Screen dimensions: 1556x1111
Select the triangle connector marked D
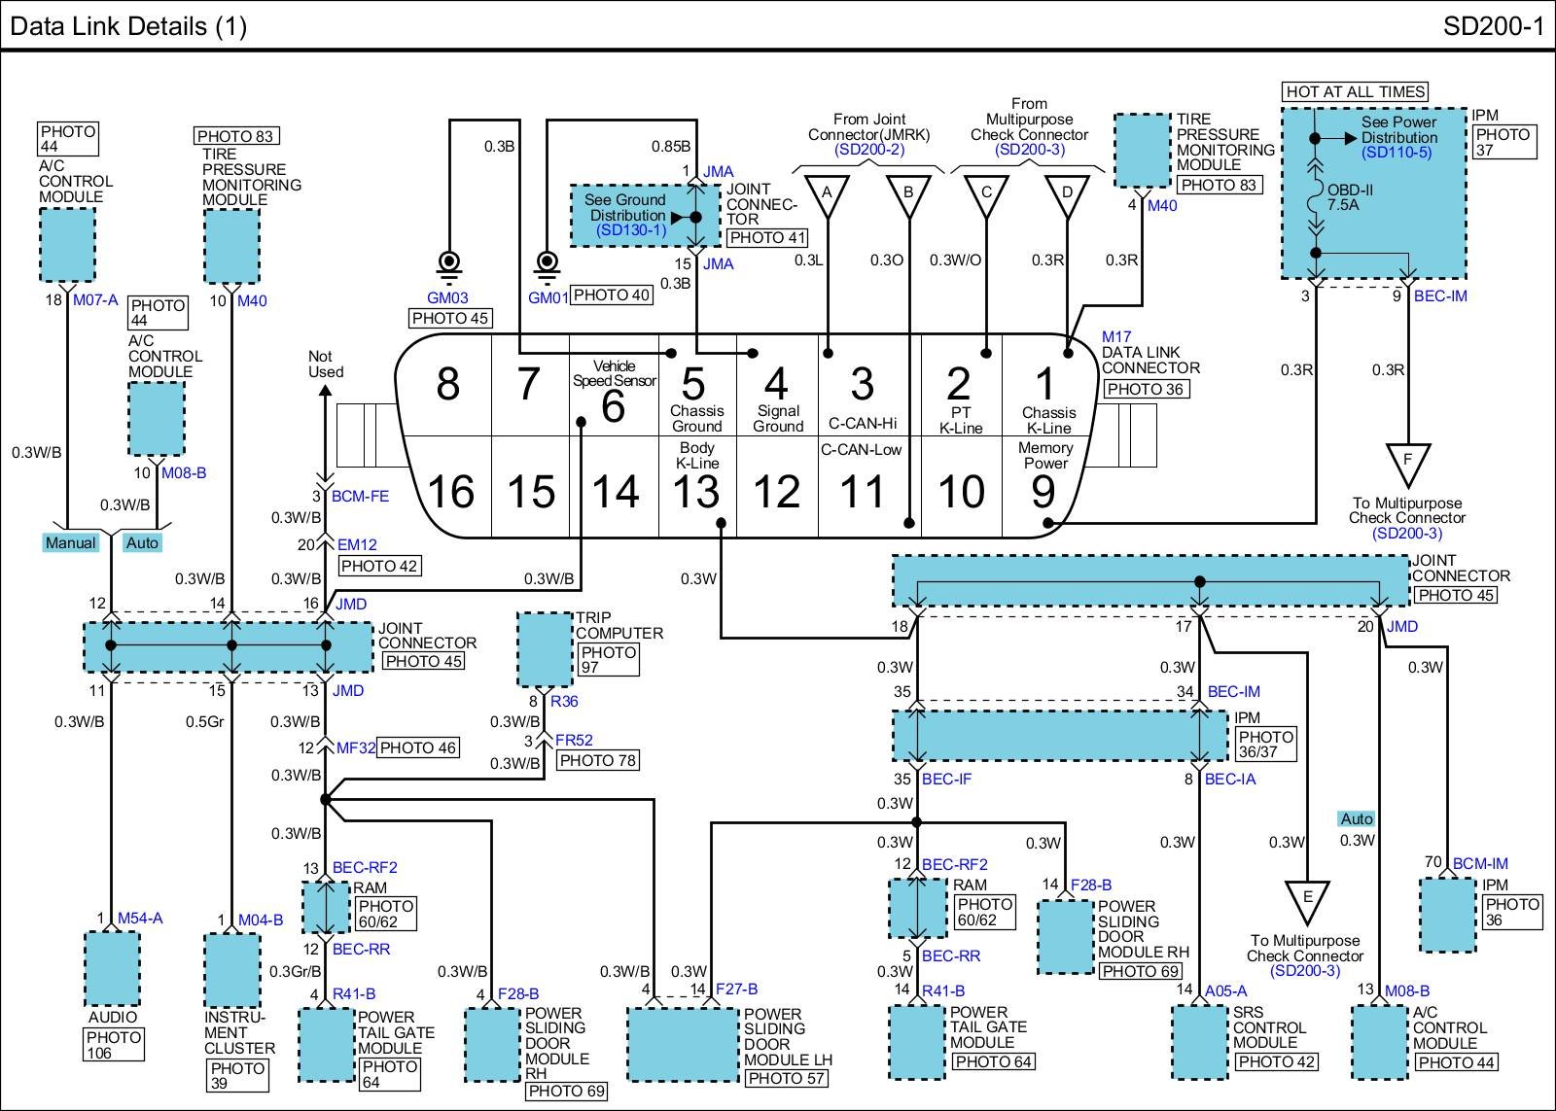coord(1067,194)
